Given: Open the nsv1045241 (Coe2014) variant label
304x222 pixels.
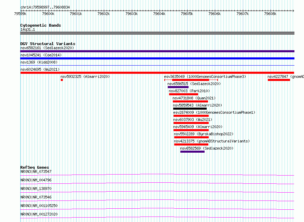Looking at the screenshot, I should pyautogui.click(x=41, y=55).
